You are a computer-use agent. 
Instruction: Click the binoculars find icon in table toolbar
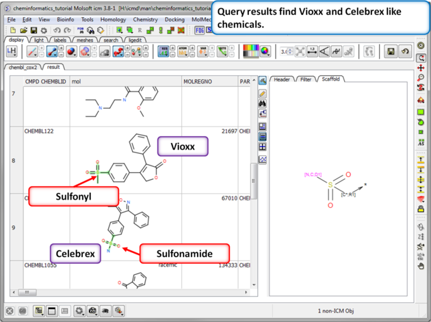(263, 103)
